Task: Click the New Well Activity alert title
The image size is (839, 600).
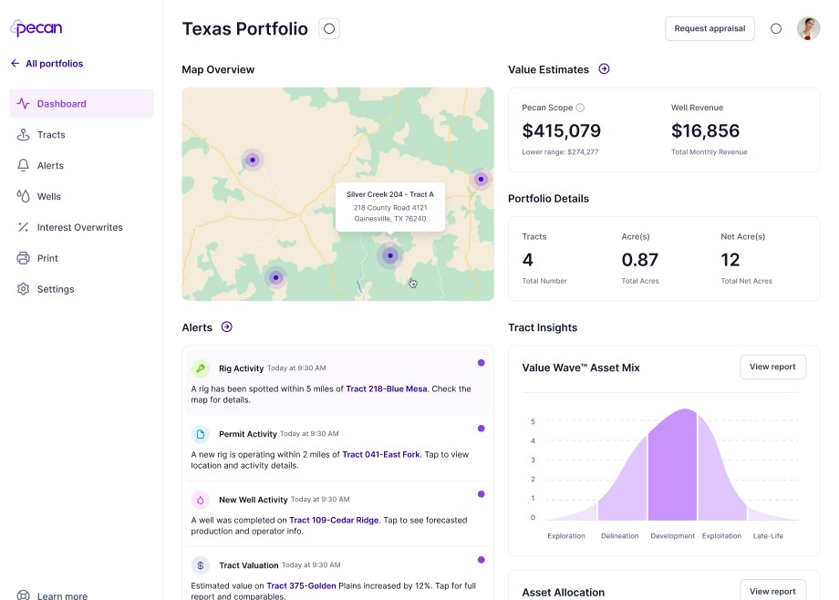Action: click(x=254, y=500)
